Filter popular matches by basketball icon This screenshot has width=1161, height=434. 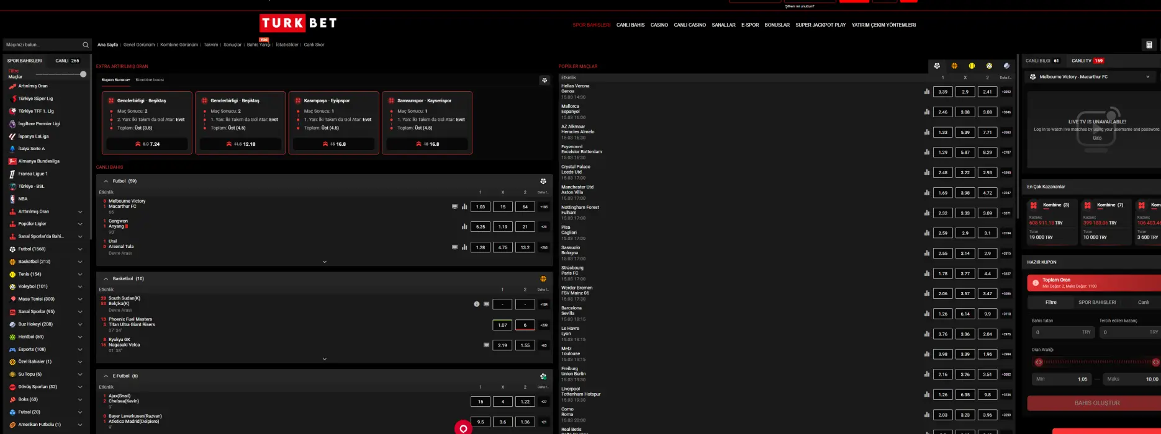(954, 66)
